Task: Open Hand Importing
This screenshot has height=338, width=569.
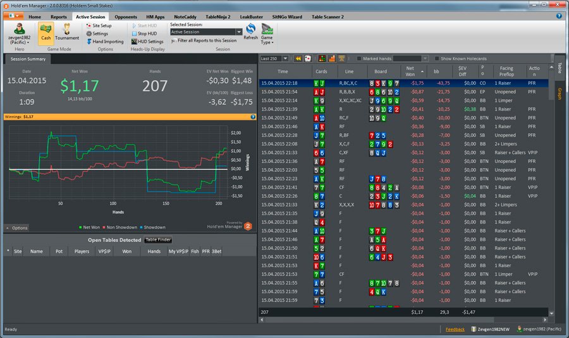Action: coord(105,41)
